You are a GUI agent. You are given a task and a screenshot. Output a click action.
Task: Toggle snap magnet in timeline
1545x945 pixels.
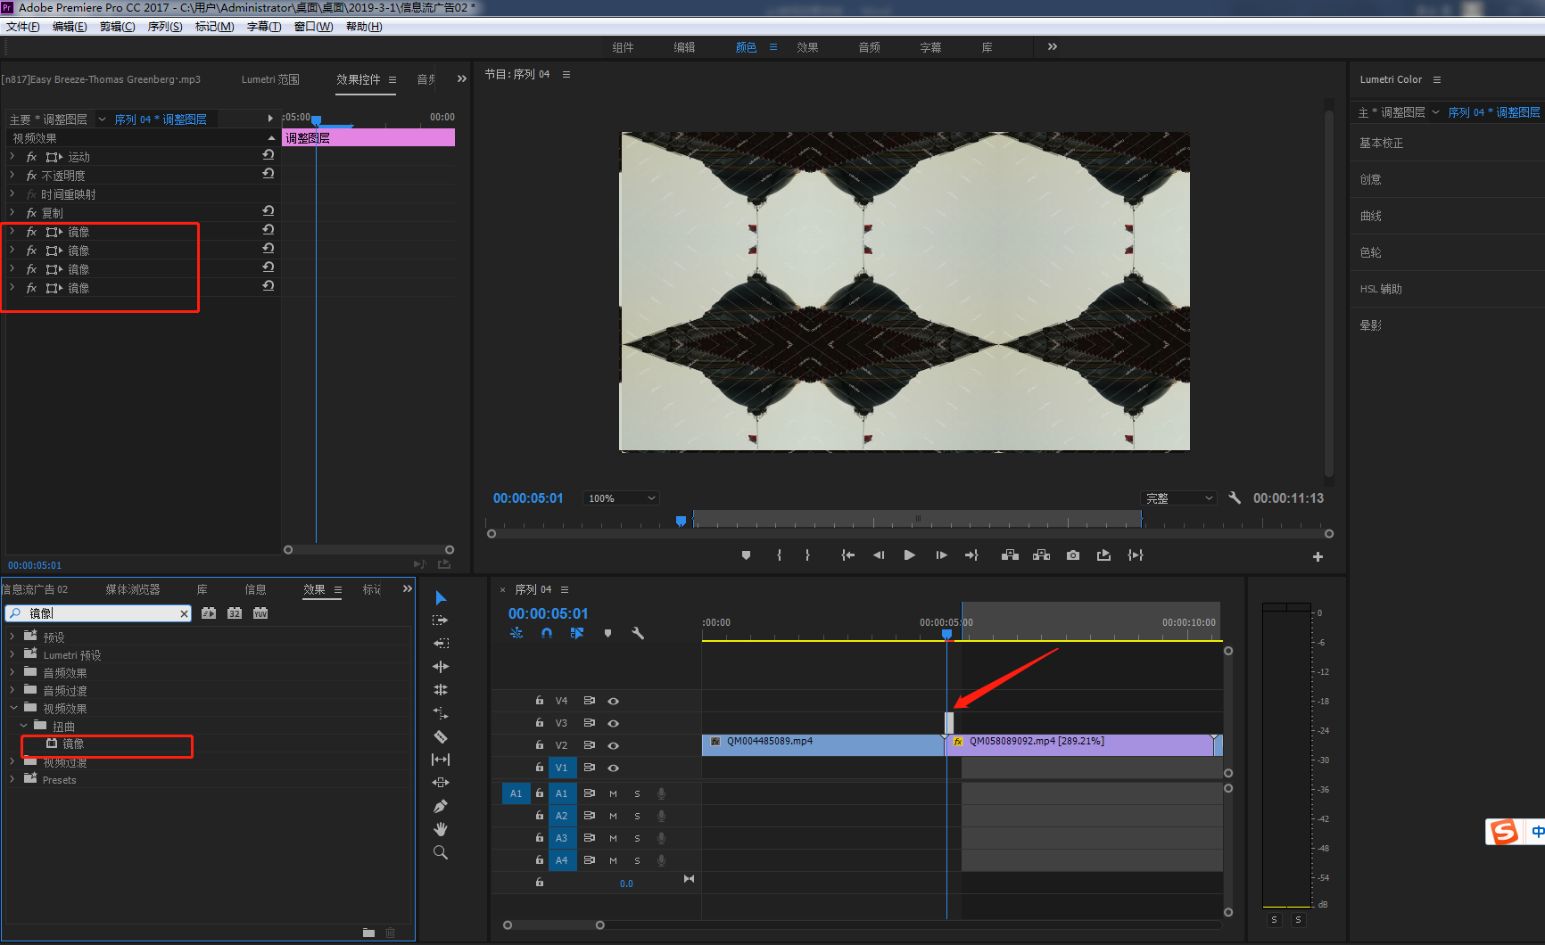(x=547, y=633)
